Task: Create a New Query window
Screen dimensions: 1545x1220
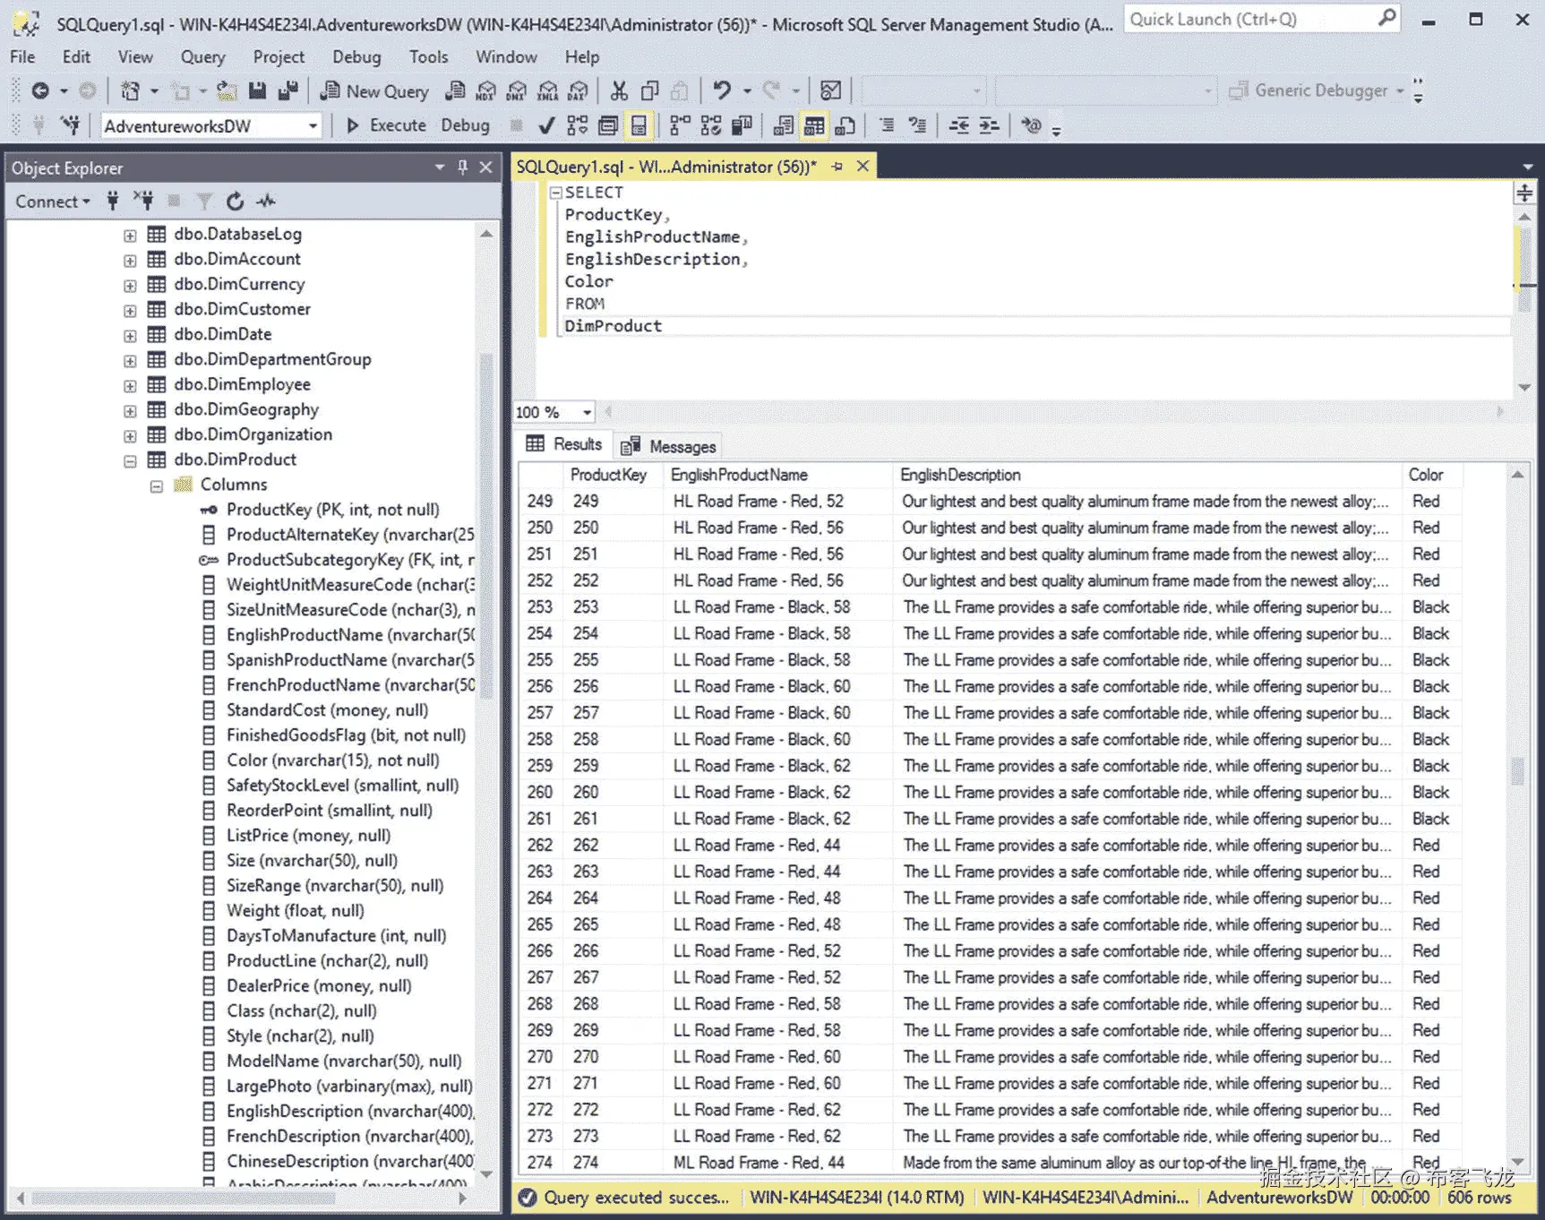Action: tap(374, 90)
